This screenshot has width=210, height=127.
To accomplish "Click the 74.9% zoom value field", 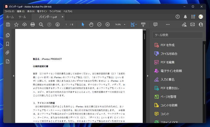I will coord(118,25).
